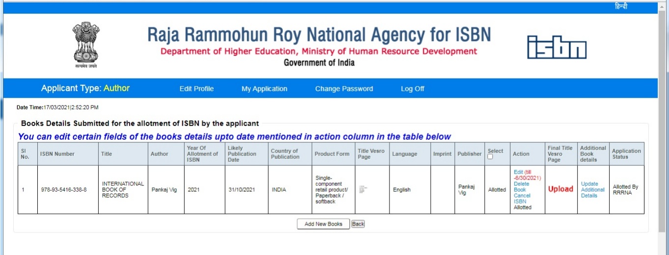Viewport: 669px width, 255px height.
Task: Open Update Additional Details link
Action: click(x=592, y=190)
